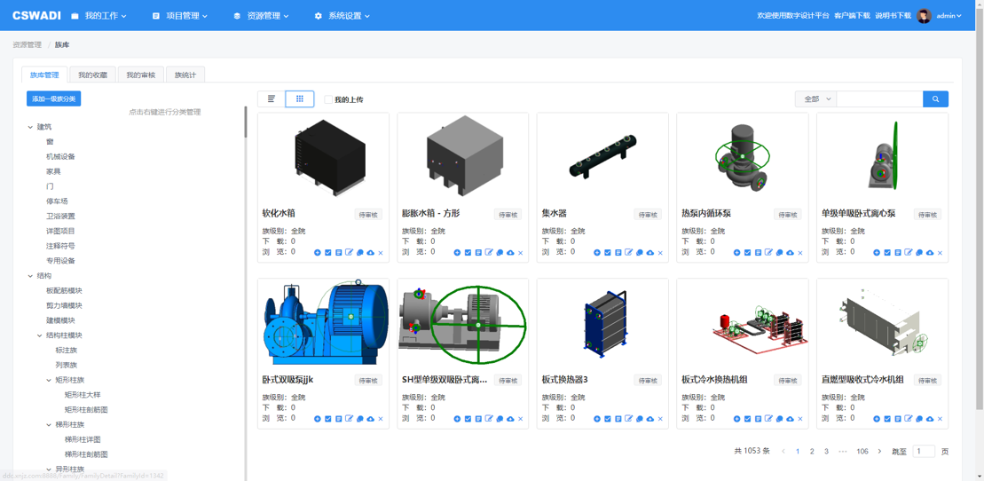Open the 资源管理 top menu
984x481 pixels.
click(262, 16)
